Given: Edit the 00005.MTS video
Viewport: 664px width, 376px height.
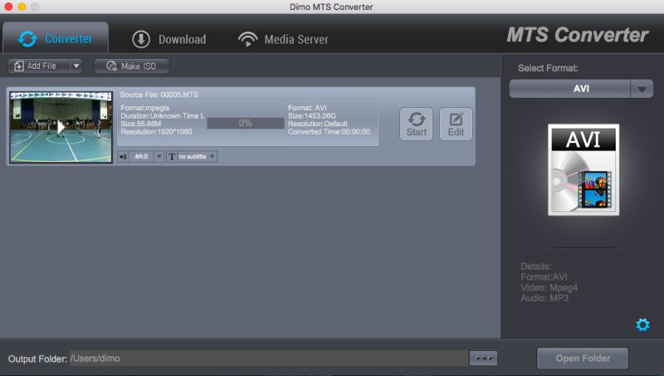Looking at the screenshot, I should click(x=456, y=124).
